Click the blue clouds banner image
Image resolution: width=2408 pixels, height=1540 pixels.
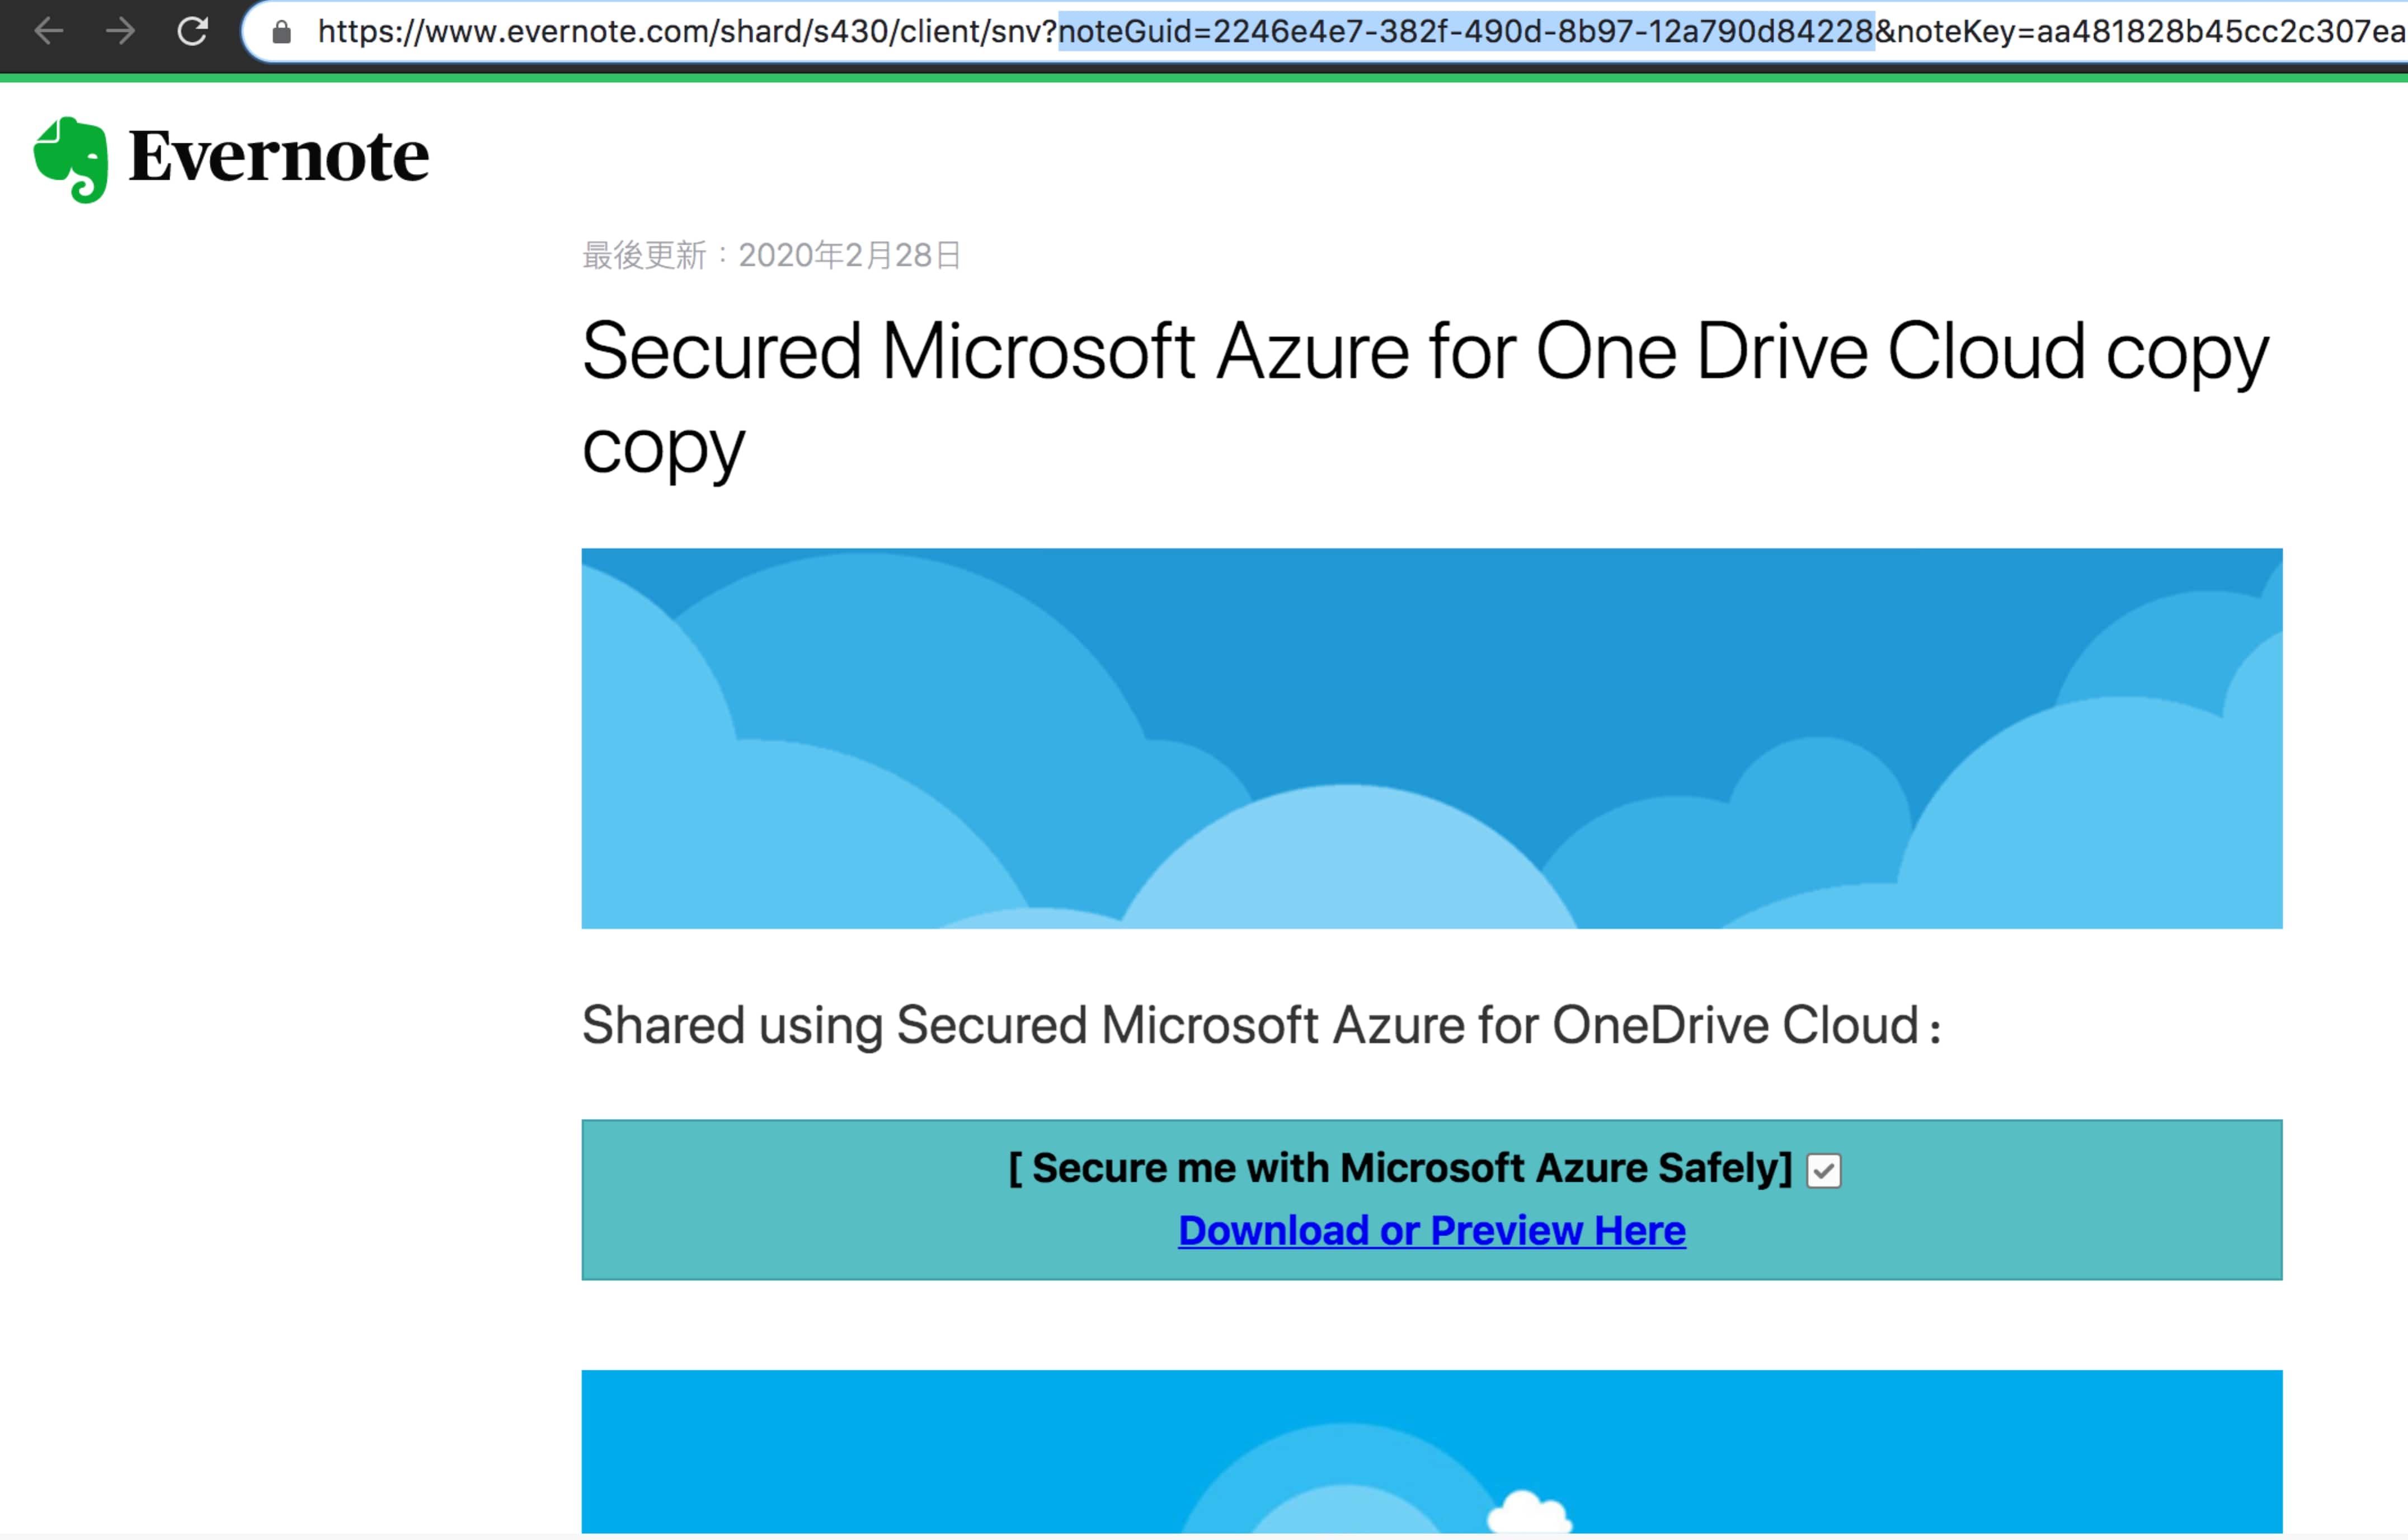point(1431,738)
